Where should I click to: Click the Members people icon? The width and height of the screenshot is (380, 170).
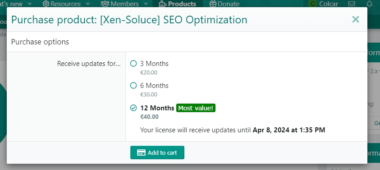[x=105, y=4]
